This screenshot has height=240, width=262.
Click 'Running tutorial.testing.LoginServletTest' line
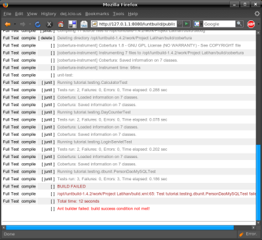[94, 142]
